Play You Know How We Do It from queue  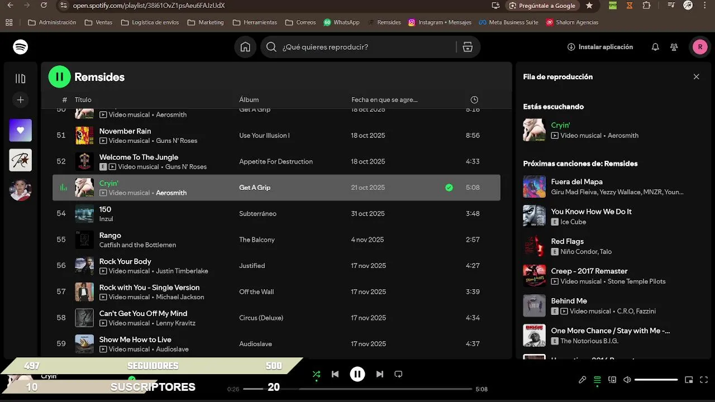591,212
